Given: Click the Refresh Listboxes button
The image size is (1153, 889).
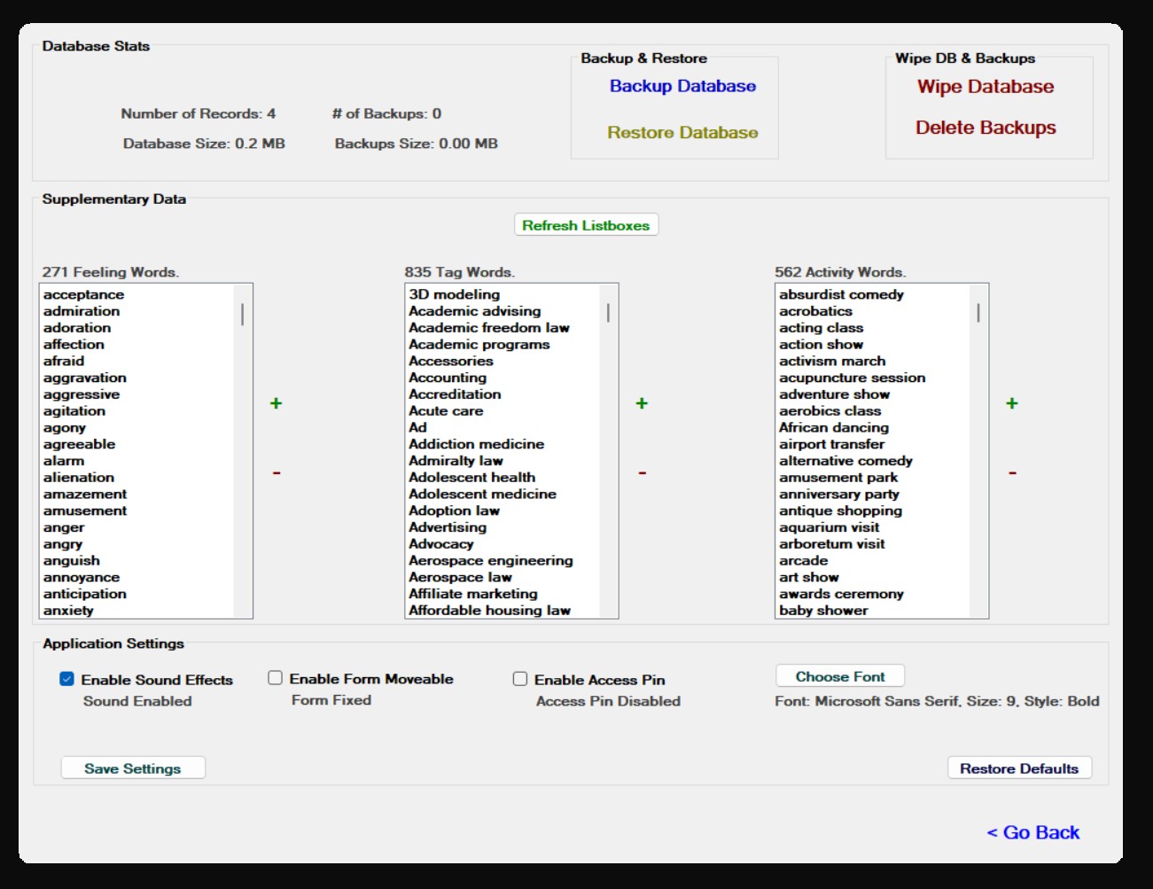Looking at the screenshot, I should pos(586,225).
